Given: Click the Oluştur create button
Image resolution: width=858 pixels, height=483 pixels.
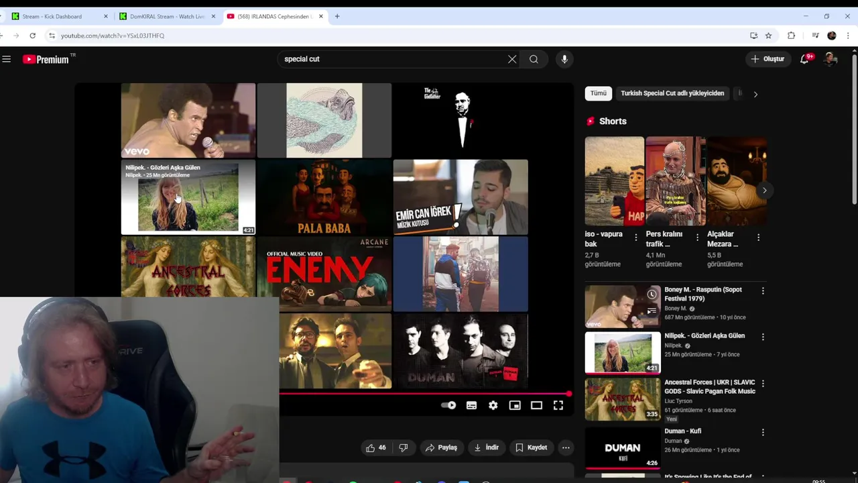Looking at the screenshot, I should tap(768, 59).
